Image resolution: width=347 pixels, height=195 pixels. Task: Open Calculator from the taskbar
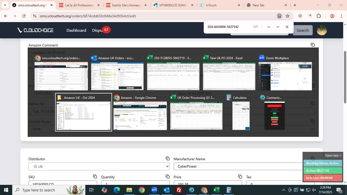click(229, 190)
